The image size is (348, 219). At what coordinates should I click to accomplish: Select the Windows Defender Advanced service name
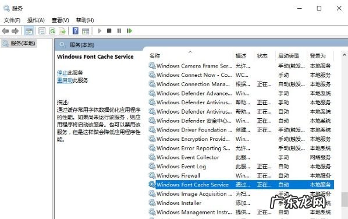click(x=194, y=93)
